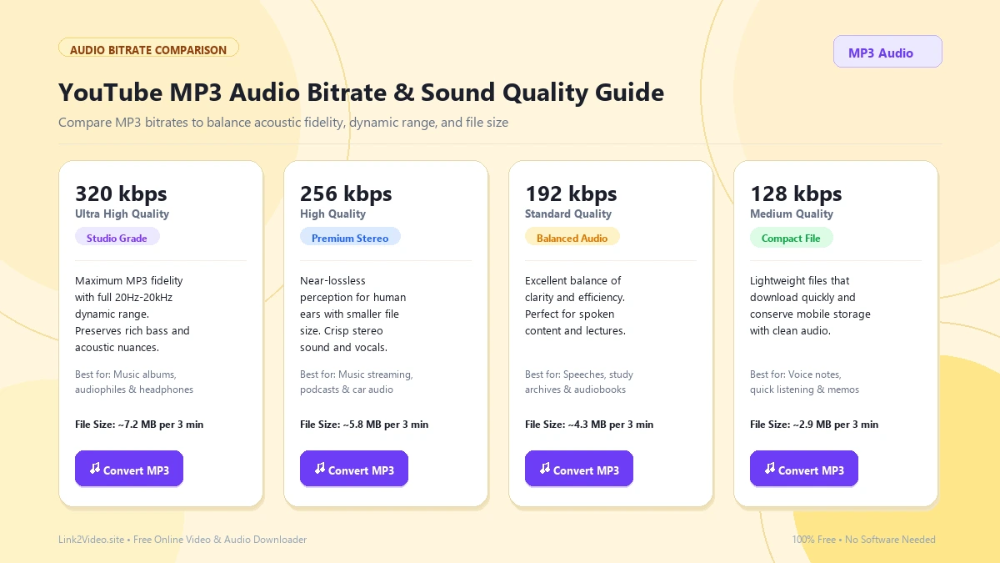Open the Link2Video.site footer link

tap(182, 540)
